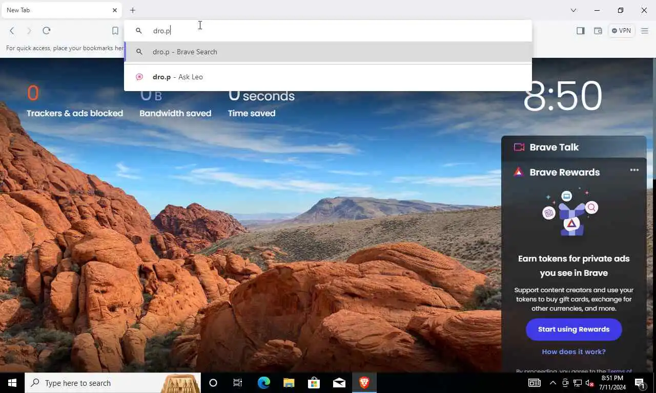Image resolution: width=656 pixels, height=393 pixels.
Task: Open Microsoft Store from taskbar
Action: [314, 383]
